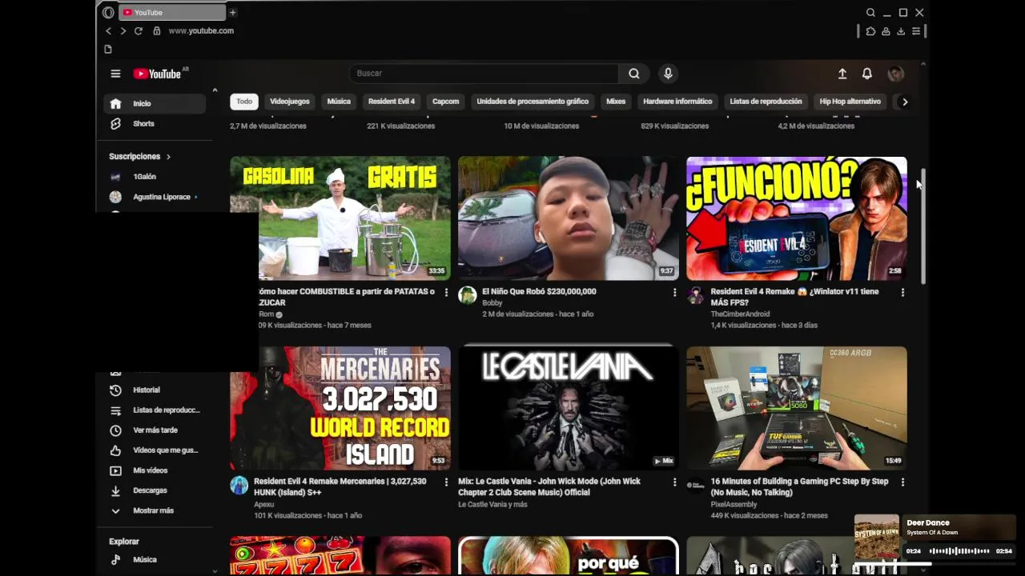
Task: Open browser tab search magnifier
Action: point(870,12)
